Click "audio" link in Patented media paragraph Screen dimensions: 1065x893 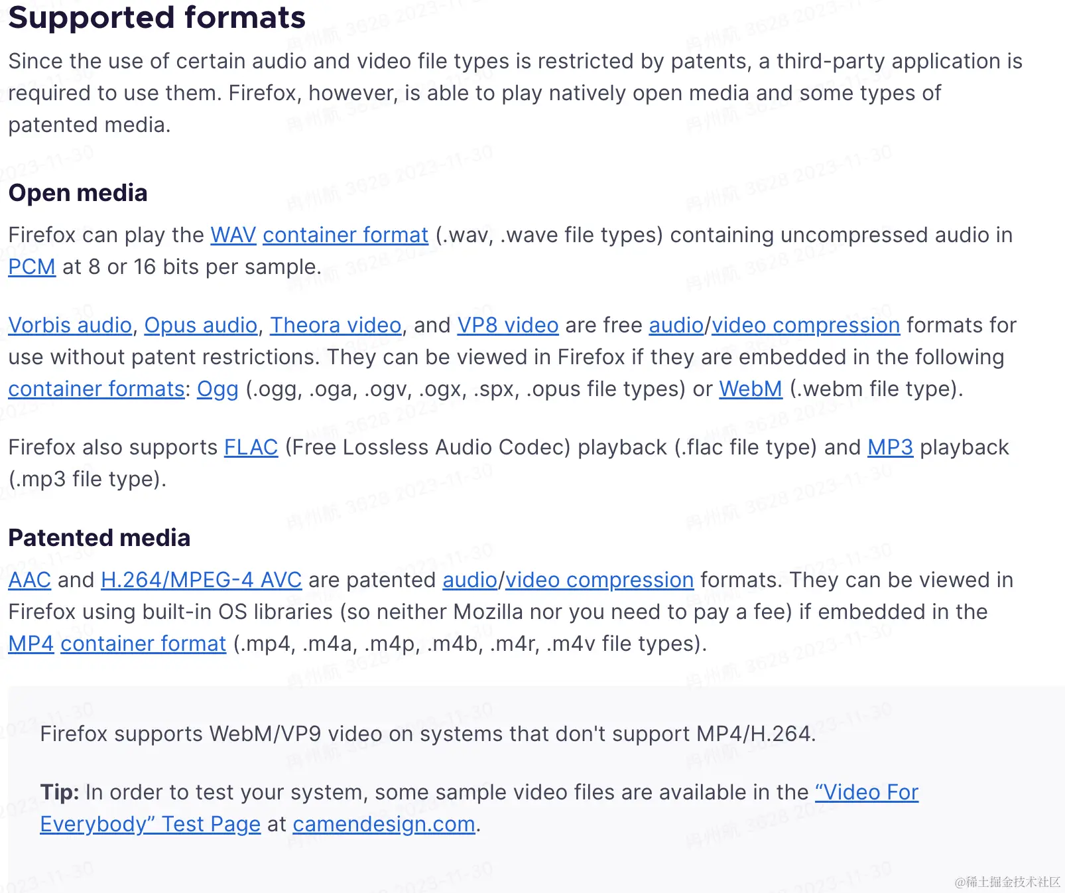470,580
